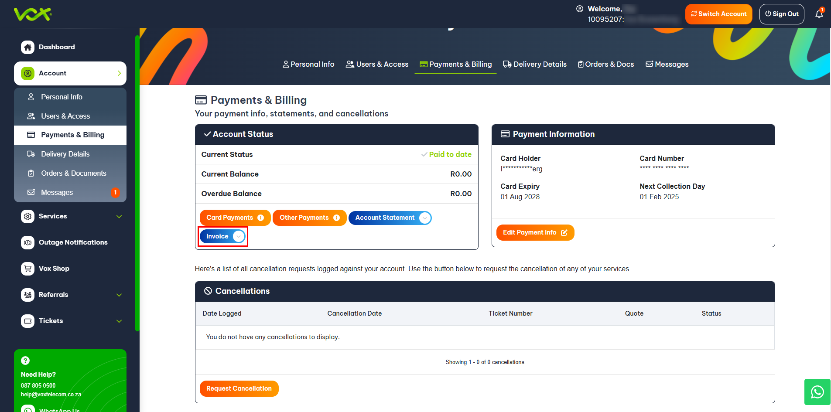Image resolution: width=831 pixels, height=412 pixels.
Task: Click the Card Payments info icon
Action: point(260,218)
